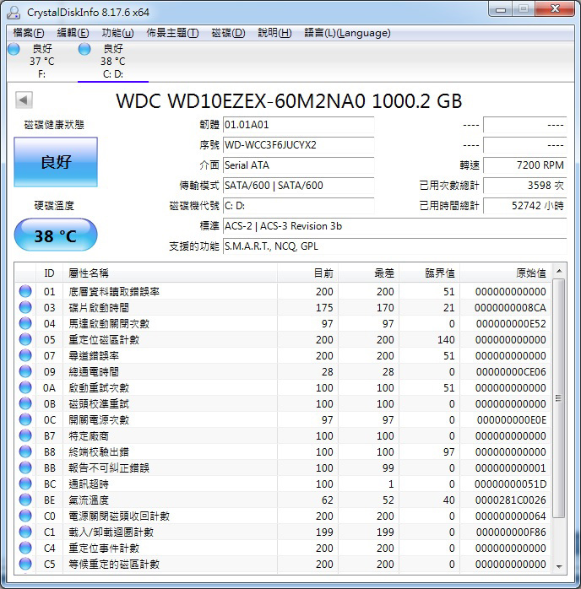581x589 pixels.
Task: Click status orb for attribute C5 row
Action: point(25,564)
